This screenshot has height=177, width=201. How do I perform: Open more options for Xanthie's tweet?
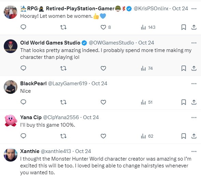[194, 152]
